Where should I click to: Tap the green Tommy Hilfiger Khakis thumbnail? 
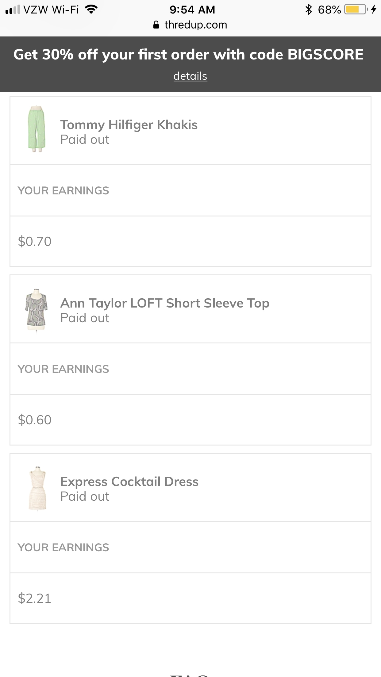(37, 129)
